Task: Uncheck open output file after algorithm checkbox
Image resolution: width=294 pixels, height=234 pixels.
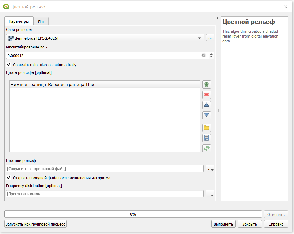Action: coord(9,178)
